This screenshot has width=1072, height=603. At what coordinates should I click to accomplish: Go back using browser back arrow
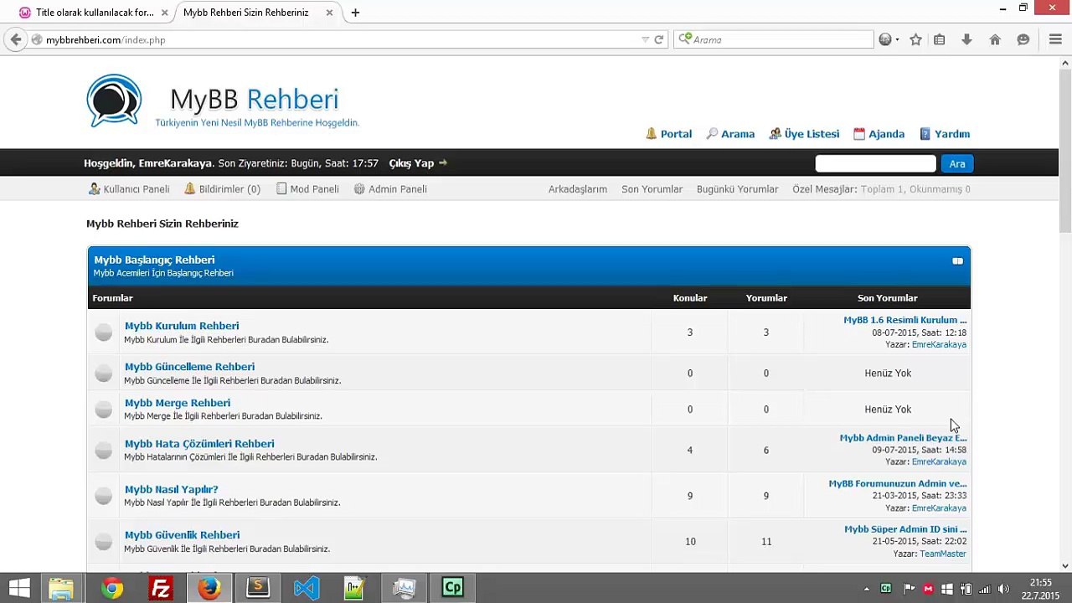point(16,39)
